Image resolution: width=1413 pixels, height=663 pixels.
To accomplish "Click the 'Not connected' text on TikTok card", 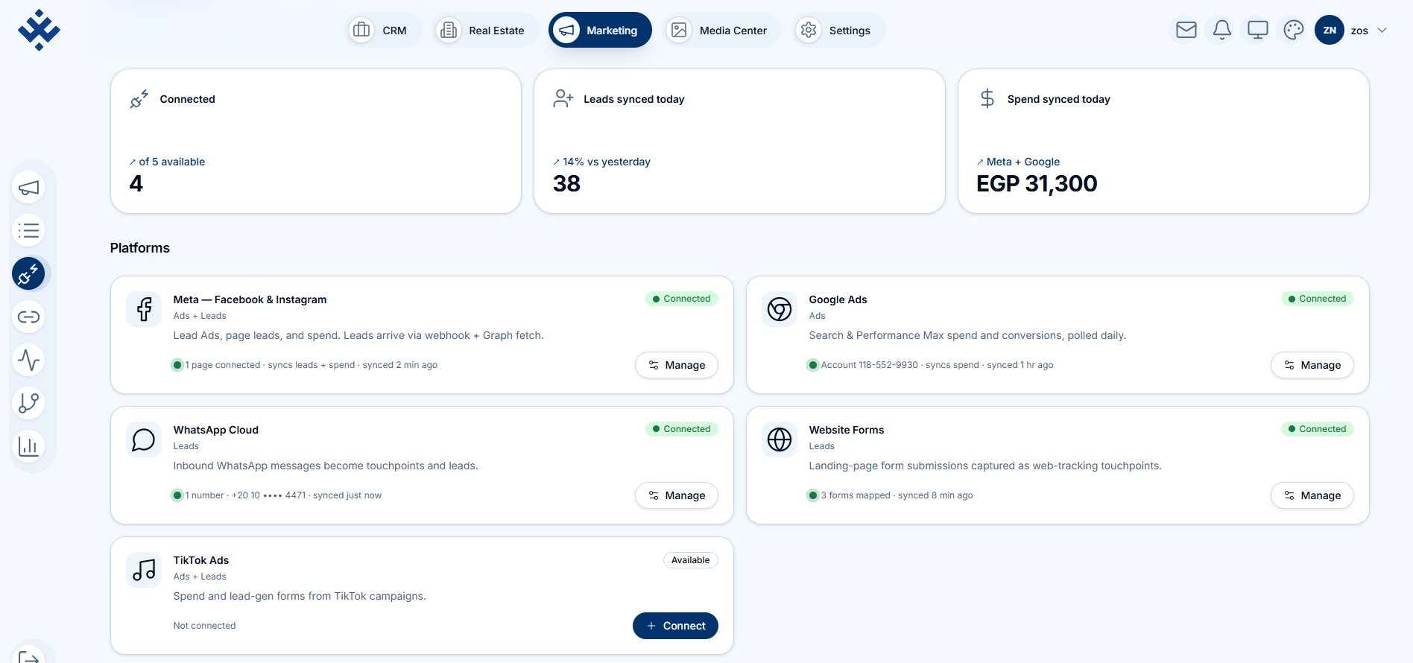I will click(x=204, y=626).
